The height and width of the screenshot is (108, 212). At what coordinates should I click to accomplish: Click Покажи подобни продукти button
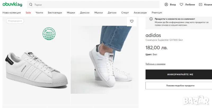(179, 85)
